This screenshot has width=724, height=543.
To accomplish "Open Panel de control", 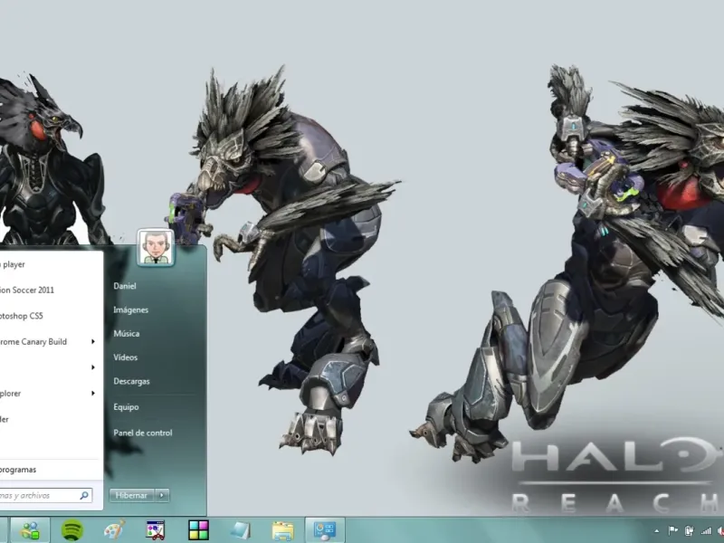I will click(x=143, y=433).
